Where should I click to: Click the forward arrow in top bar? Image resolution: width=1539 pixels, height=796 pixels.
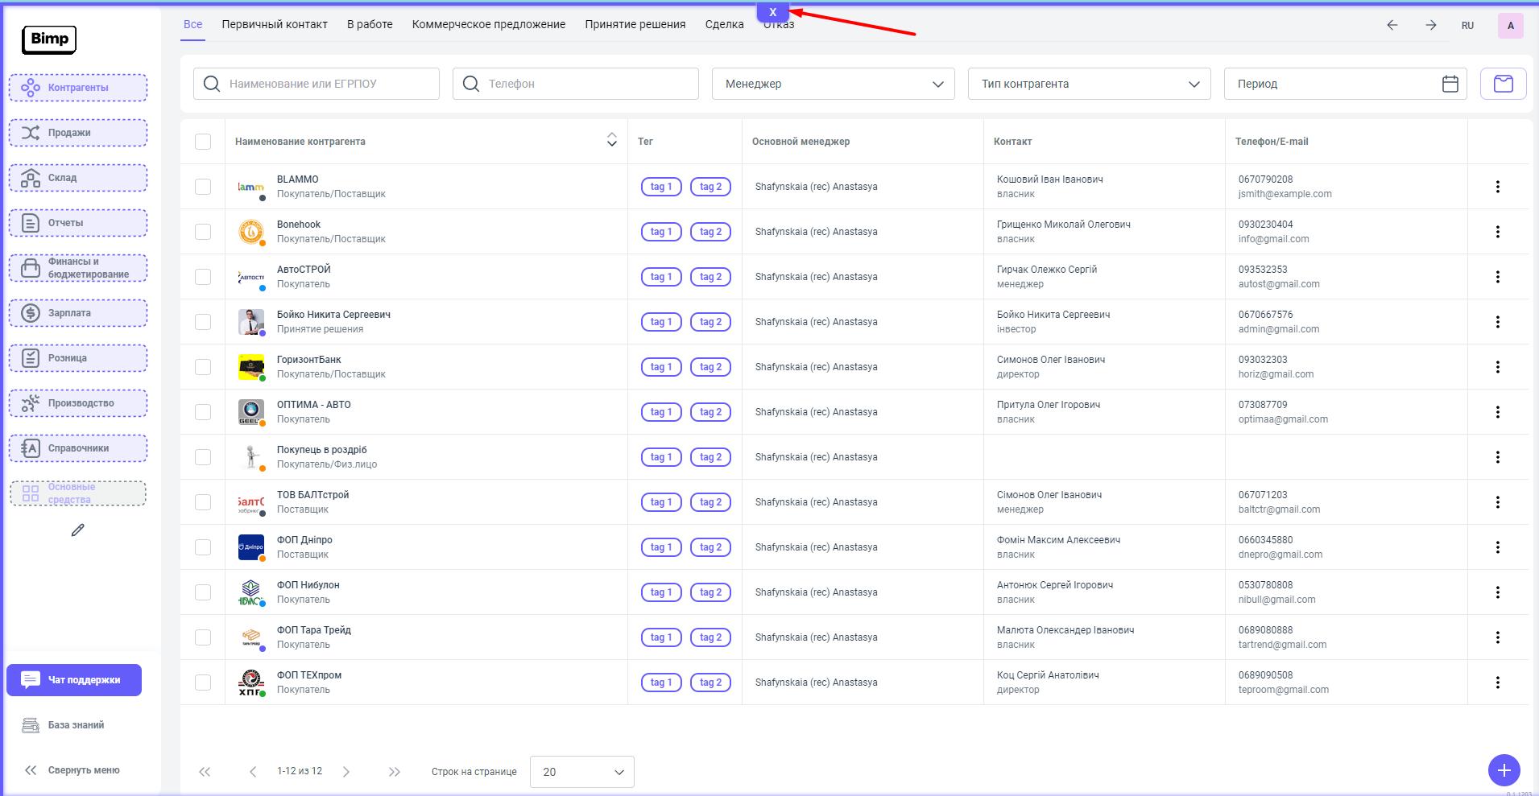coord(1430,25)
